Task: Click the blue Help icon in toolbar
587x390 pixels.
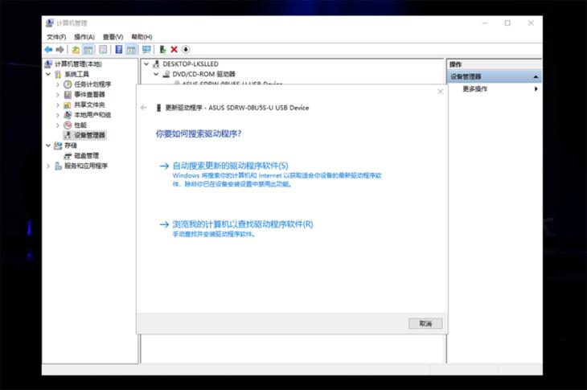Action: (118, 50)
